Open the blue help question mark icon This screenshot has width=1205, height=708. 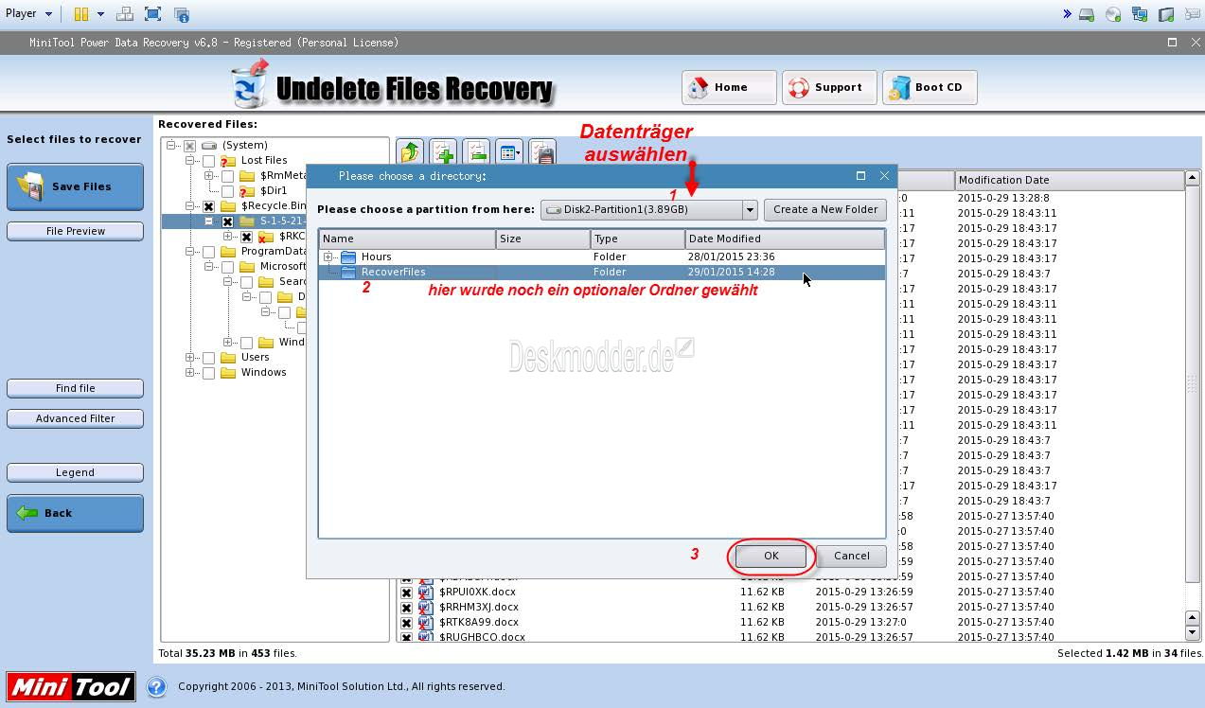click(157, 687)
